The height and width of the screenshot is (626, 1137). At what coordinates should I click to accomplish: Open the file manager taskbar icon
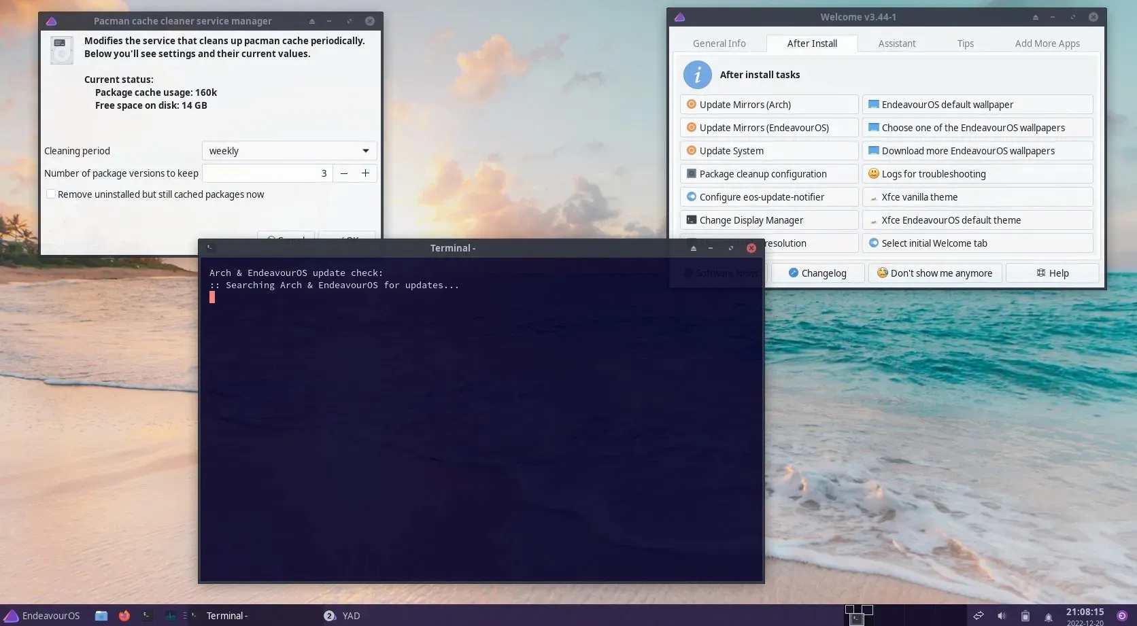point(101,616)
